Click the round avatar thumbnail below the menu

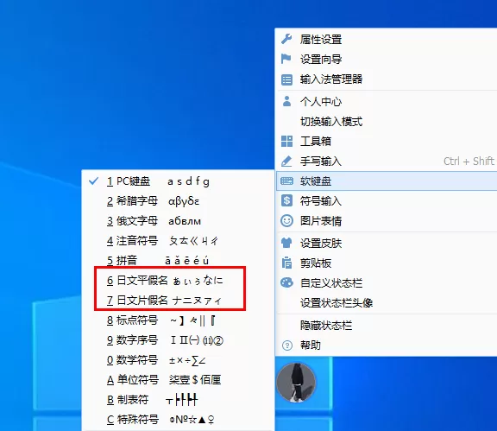(x=296, y=383)
